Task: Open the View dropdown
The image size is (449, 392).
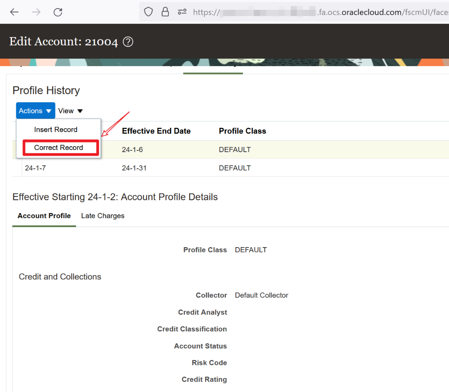Action: point(70,110)
